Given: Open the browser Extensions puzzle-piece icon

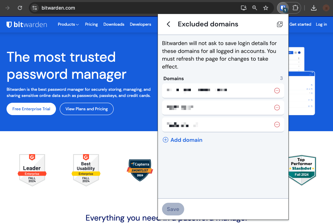Looking at the screenshot, I should coord(295,8).
